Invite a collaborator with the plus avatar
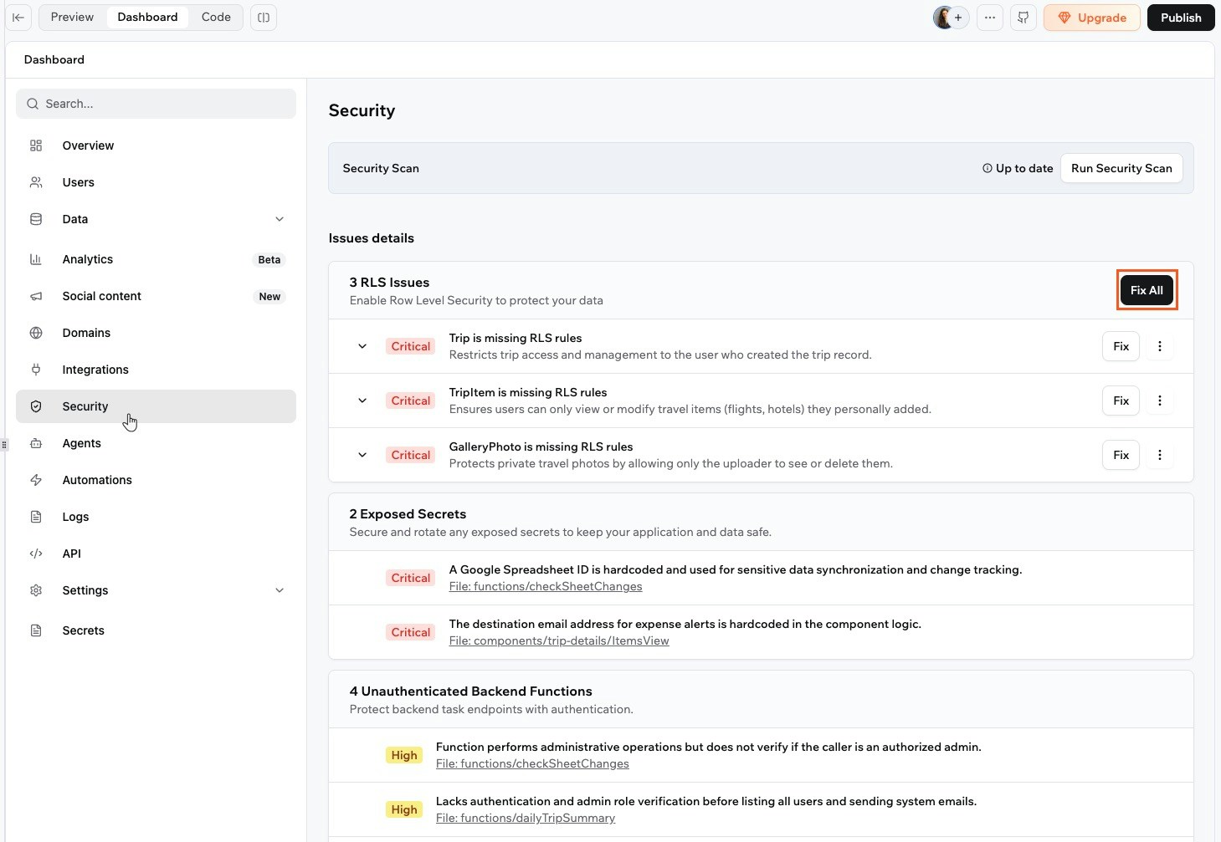This screenshot has width=1221, height=842. point(959,17)
